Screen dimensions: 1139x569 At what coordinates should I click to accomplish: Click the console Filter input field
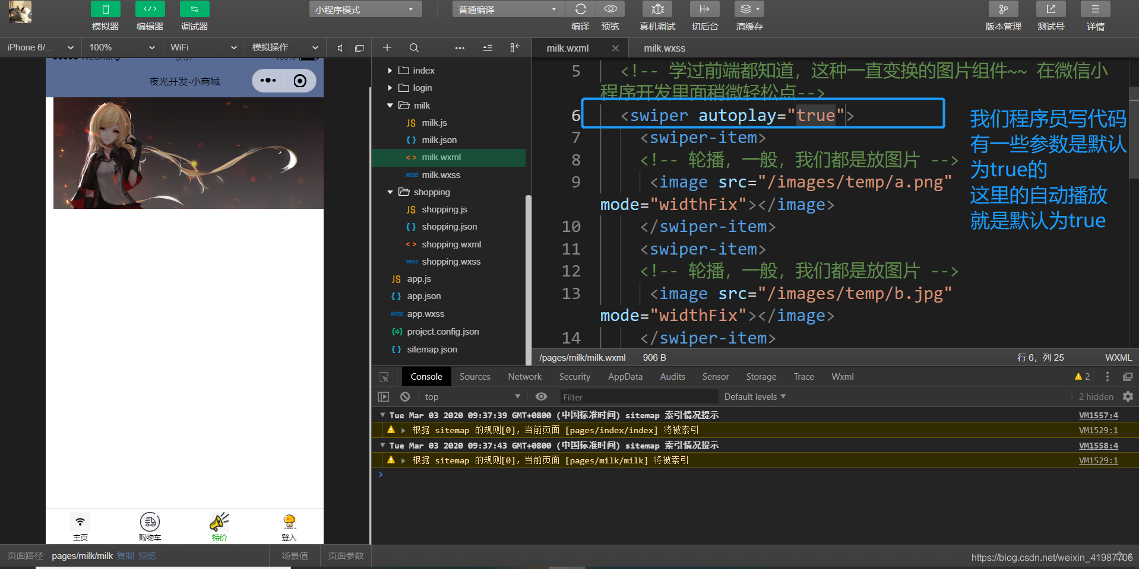638,397
